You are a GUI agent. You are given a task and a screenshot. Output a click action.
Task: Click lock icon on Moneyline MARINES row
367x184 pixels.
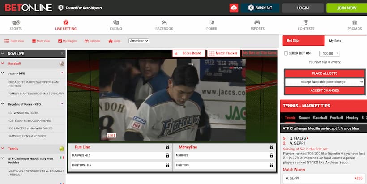point(271,155)
